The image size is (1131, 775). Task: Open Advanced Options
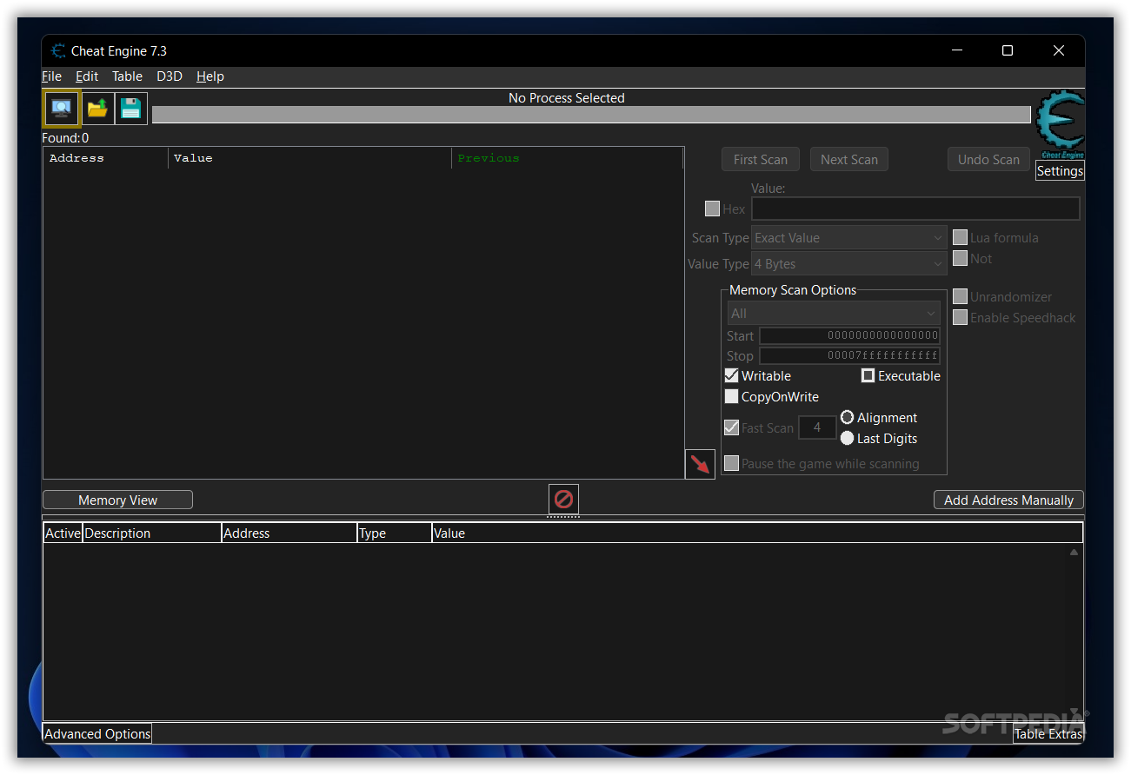pos(97,733)
